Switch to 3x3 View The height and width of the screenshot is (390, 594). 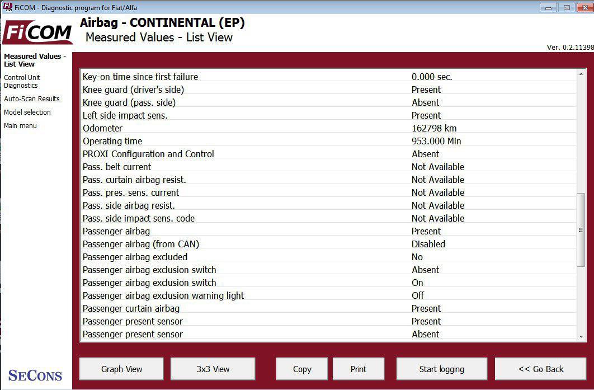(213, 369)
